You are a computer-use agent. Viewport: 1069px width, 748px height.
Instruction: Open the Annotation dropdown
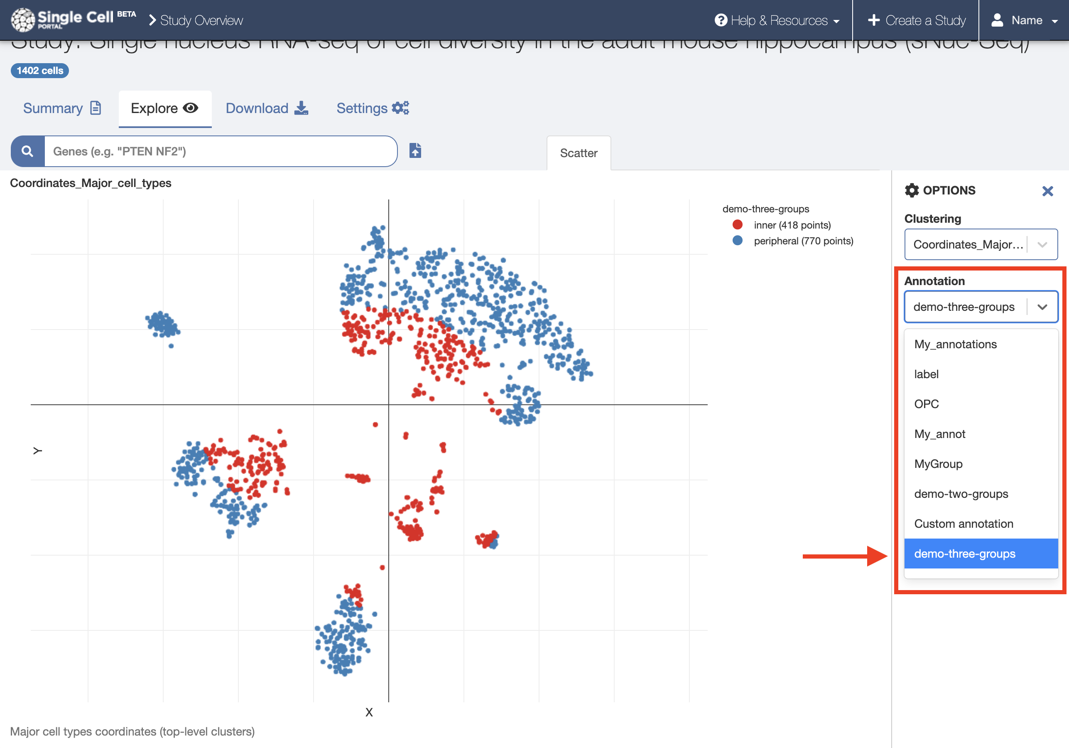click(x=981, y=306)
